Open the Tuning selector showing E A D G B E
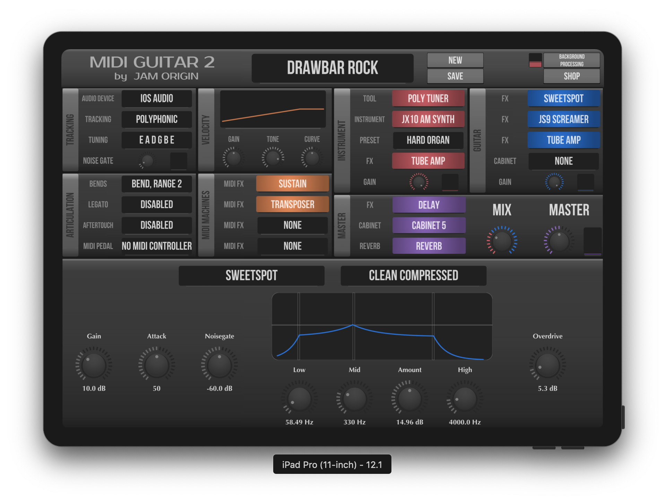 tap(157, 140)
